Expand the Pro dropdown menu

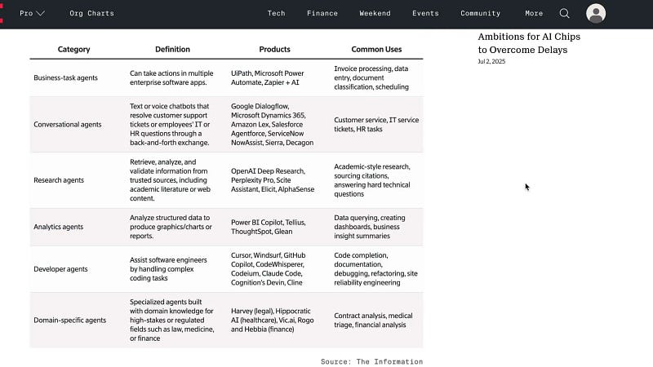point(32,13)
